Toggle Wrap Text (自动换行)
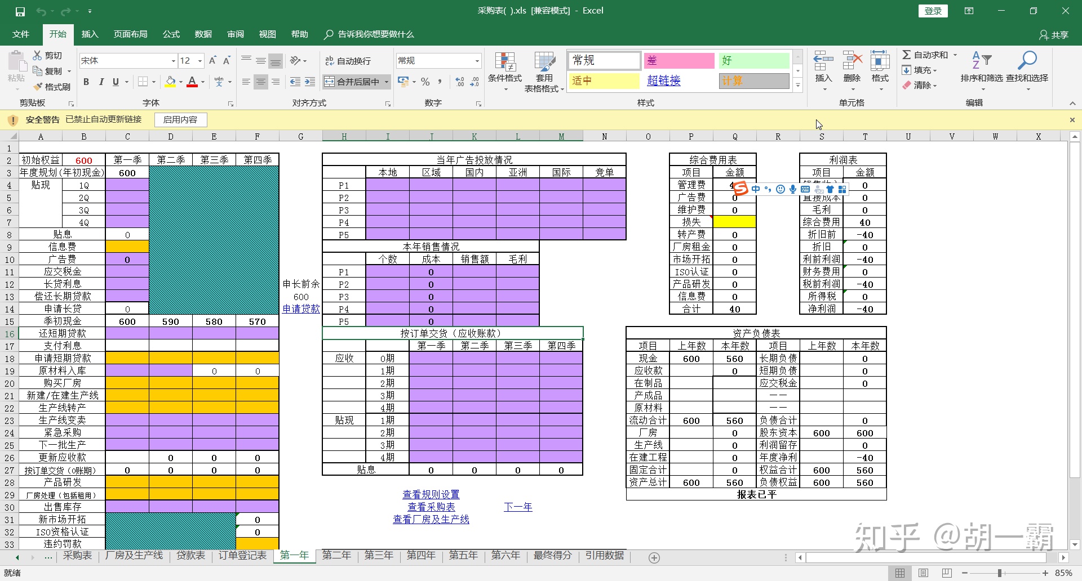Image resolution: width=1082 pixels, height=581 pixels. tap(348, 61)
